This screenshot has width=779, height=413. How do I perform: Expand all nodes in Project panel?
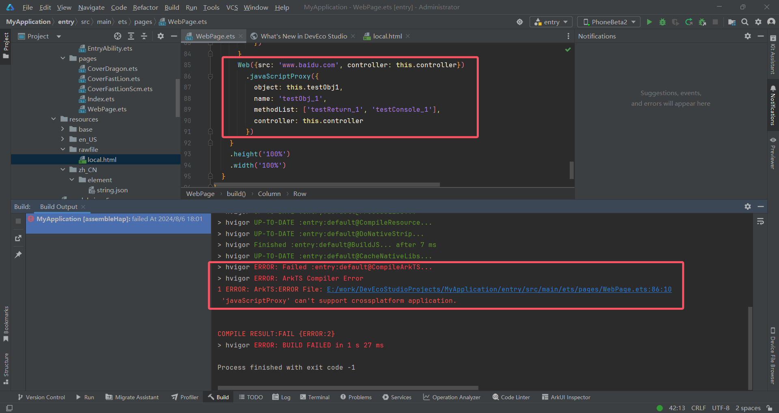131,36
